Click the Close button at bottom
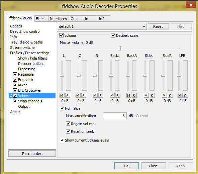198x174 pixels. click(154, 166)
